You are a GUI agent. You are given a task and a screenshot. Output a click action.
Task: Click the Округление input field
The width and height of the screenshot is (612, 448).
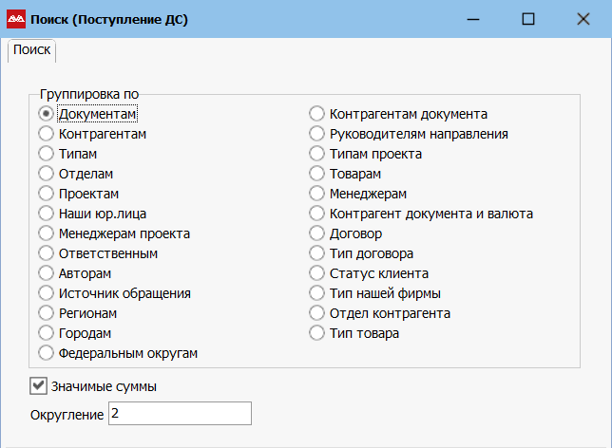180,414
